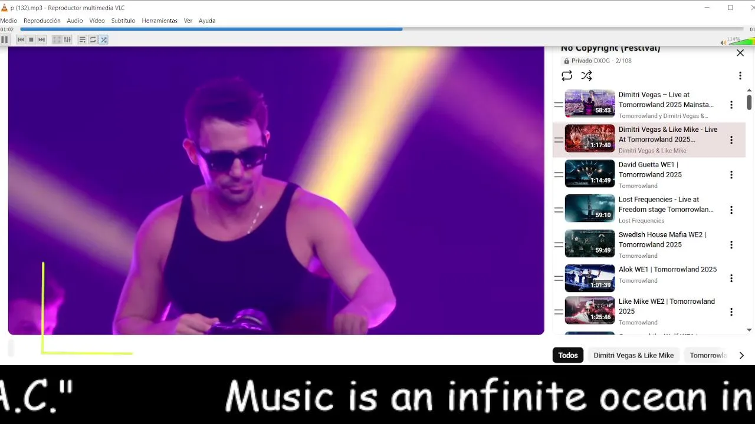
Task: Click thumbnail of Dimitri Vegas Mainstage 58:43
Action: [x=590, y=104]
